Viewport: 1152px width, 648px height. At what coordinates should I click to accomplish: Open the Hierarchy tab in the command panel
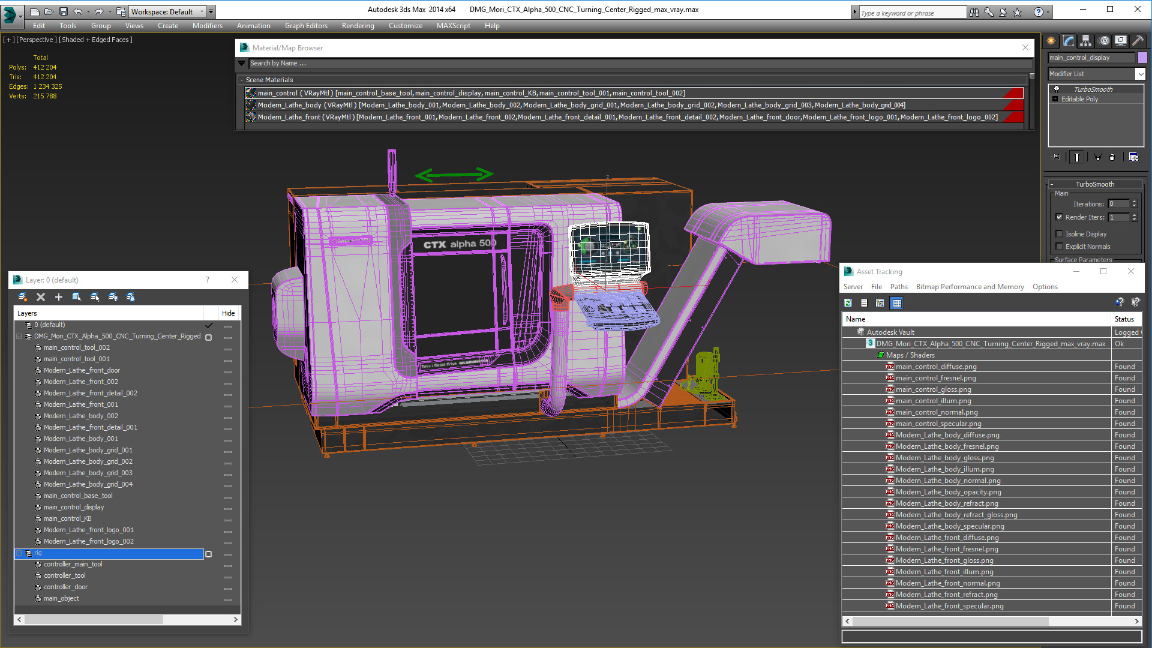(x=1086, y=41)
